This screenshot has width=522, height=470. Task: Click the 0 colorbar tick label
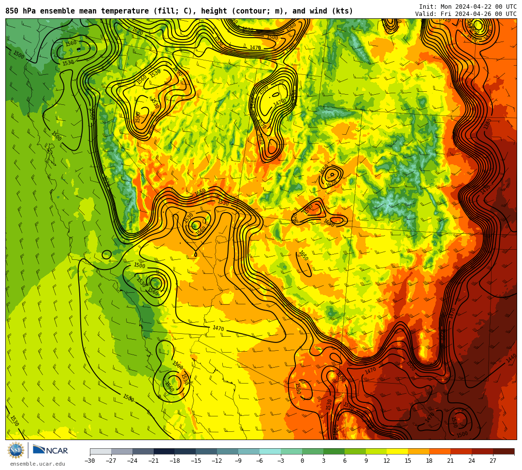click(302, 461)
